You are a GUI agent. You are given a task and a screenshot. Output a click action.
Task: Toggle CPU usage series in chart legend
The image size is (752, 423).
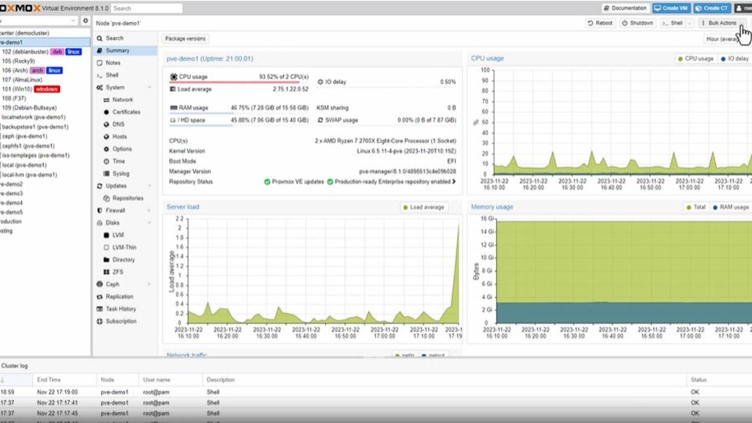pos(696,59)
